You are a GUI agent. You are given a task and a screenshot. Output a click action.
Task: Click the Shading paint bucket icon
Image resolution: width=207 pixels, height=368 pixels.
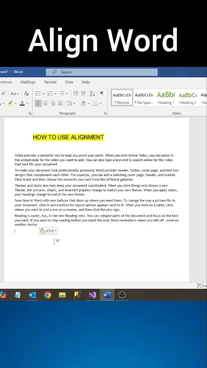[83, 103]
